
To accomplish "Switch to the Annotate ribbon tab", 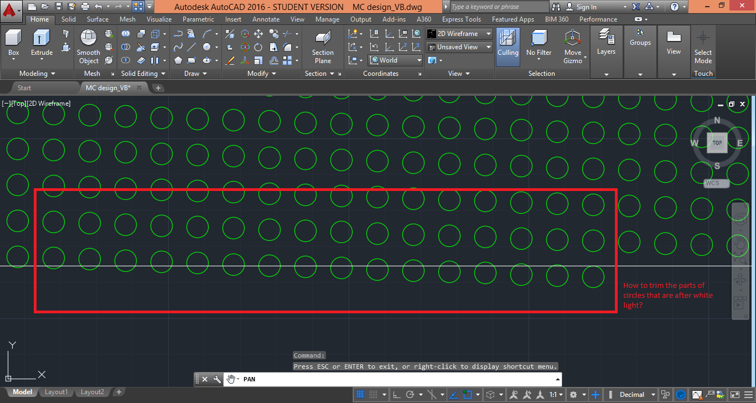I will [266, 19].
